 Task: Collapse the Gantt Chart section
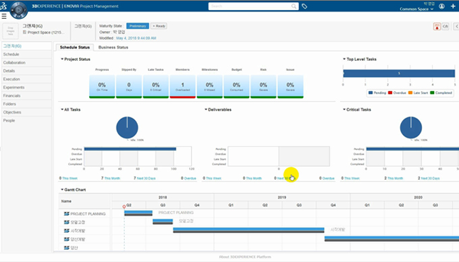coord(62,190)
